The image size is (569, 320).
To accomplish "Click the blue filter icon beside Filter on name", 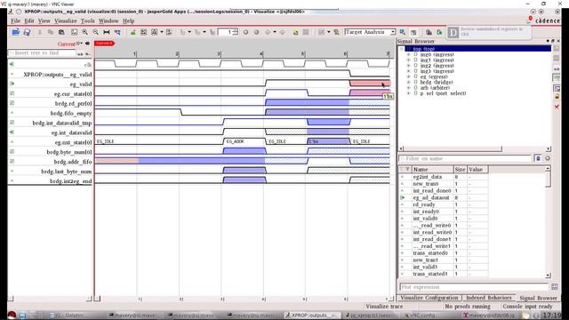I will click(538, 158).
